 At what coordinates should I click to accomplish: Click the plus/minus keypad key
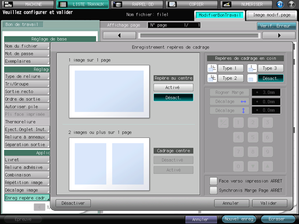[x=223, y=122]
